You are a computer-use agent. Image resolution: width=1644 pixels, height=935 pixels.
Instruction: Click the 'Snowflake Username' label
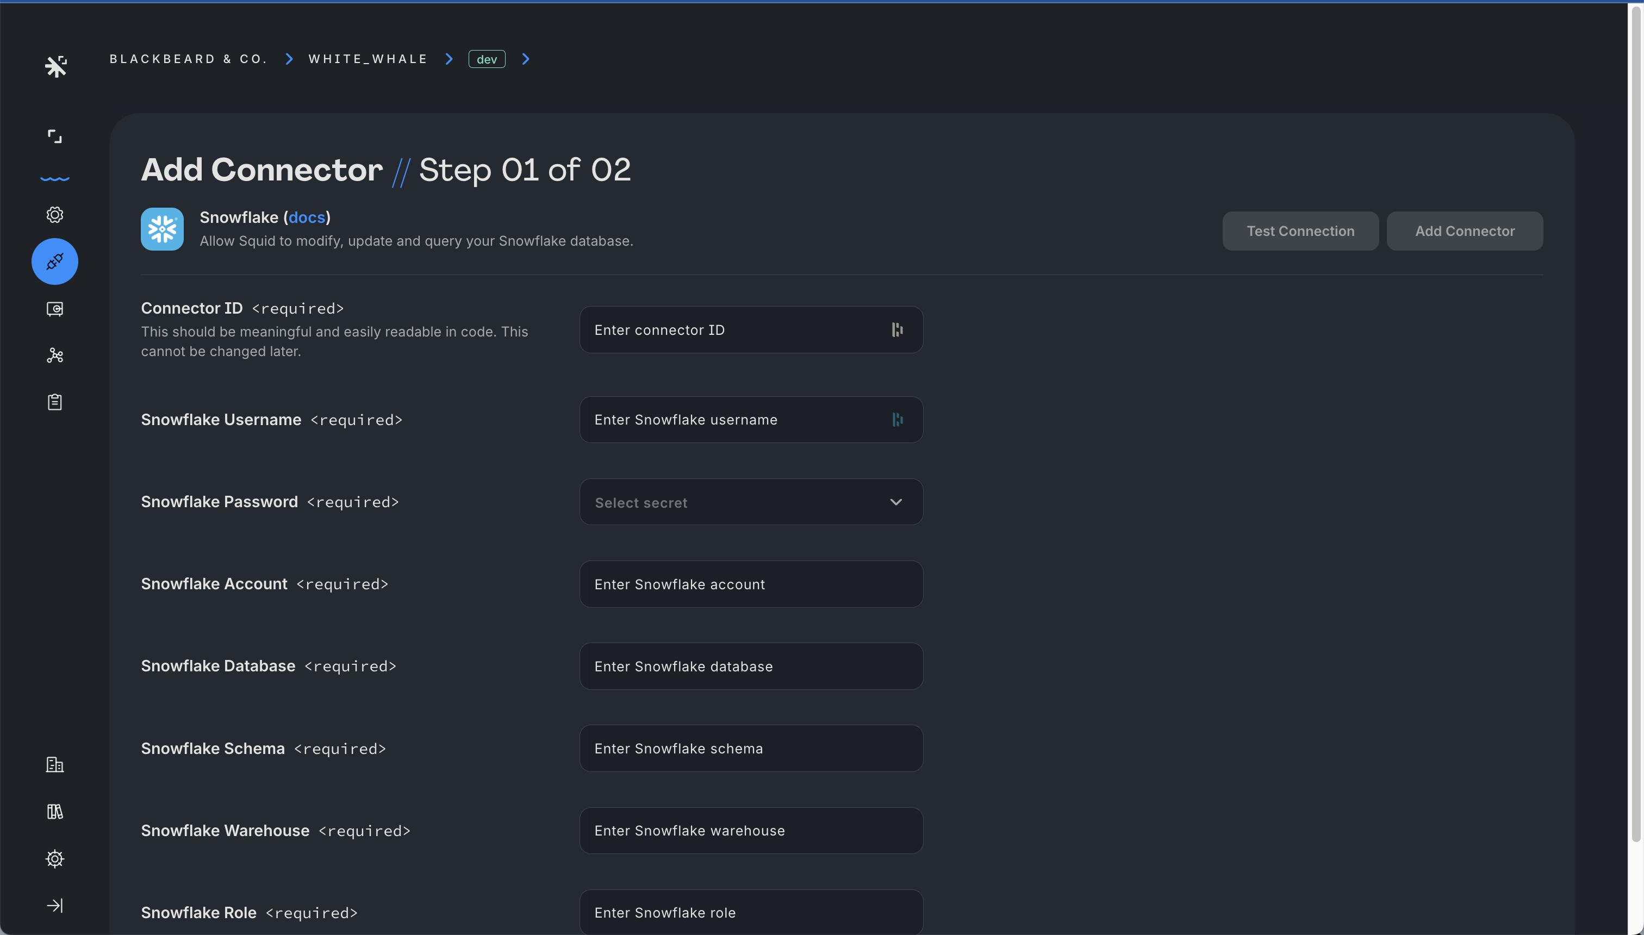(221, 419)
